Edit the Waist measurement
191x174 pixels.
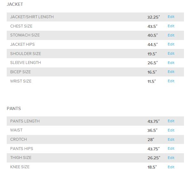coord(171,130)
